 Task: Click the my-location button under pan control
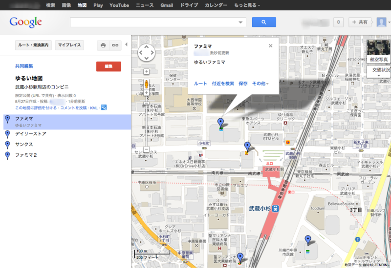pos(146,71)
